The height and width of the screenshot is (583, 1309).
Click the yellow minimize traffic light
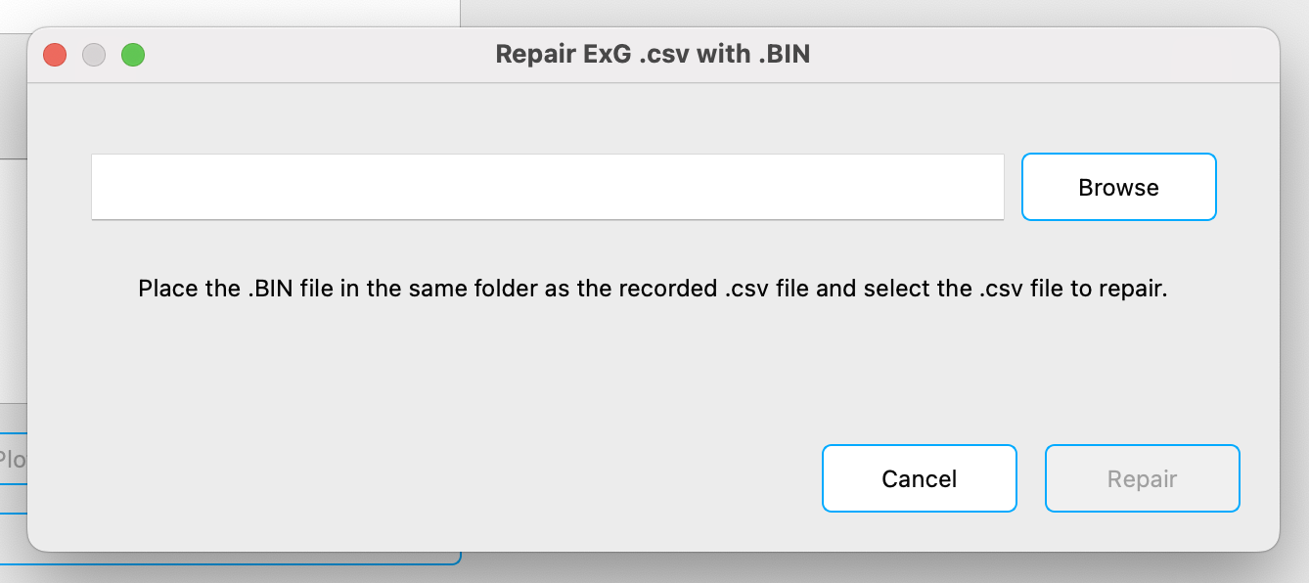94,55
